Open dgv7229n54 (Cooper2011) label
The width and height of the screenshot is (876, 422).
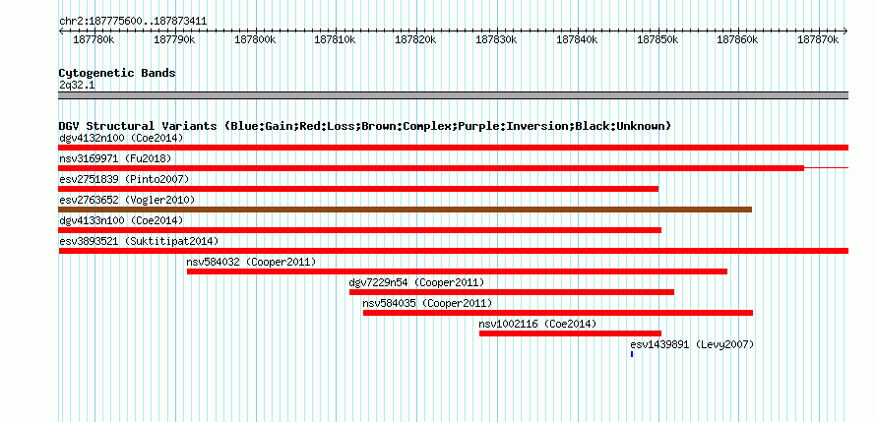(x=416, y=282)
